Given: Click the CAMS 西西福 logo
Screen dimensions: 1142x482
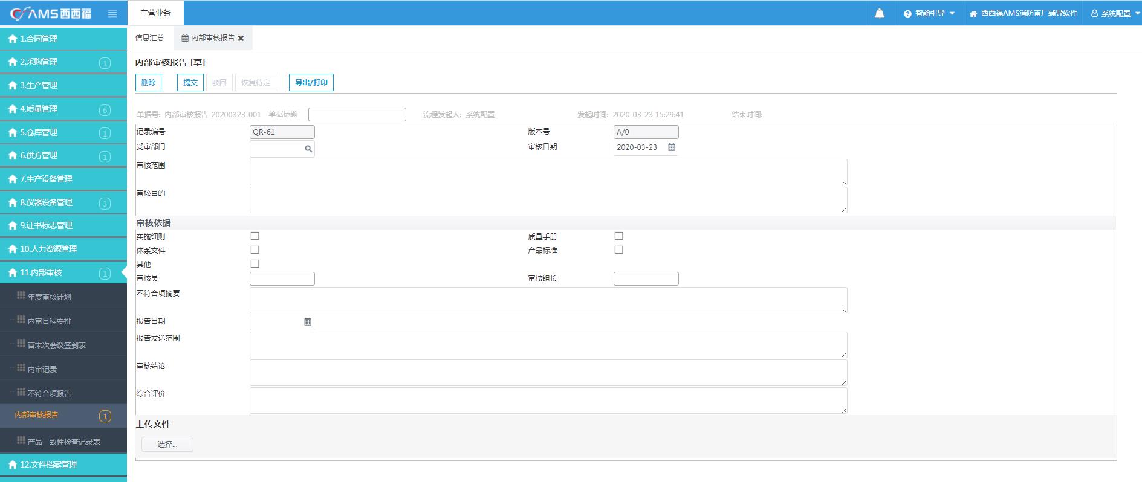Looking at the screenshot, I should click(51, 13).
